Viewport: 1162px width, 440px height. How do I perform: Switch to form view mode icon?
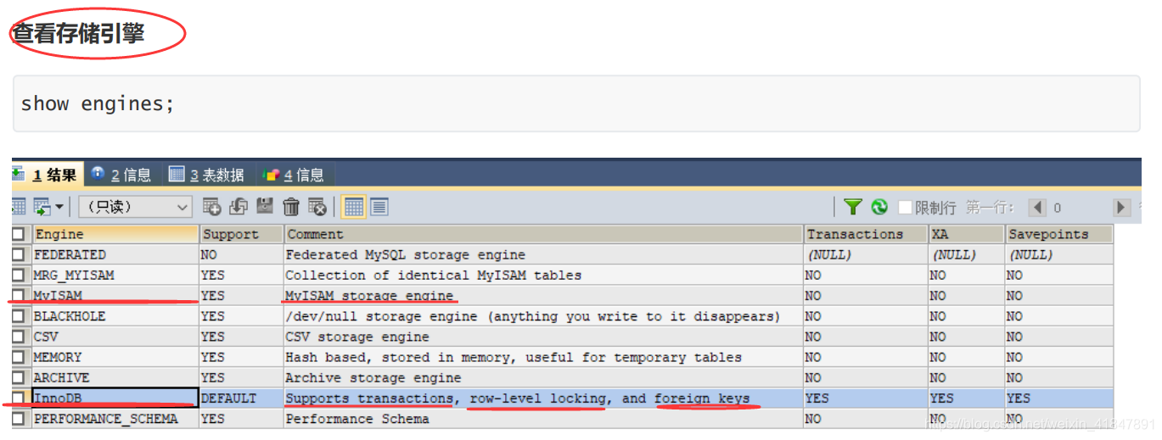click(x=379, y=207)
